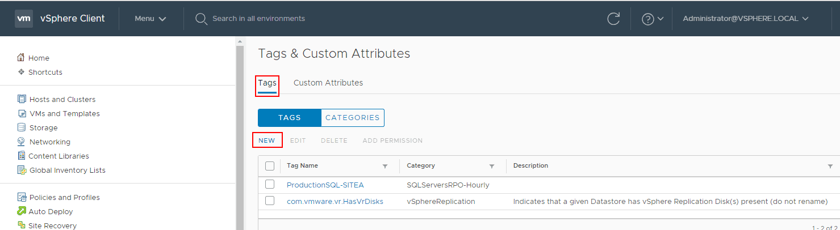Click the navigation pane scroll up arrow
The image size is (840, 230).
click(240, 41)
